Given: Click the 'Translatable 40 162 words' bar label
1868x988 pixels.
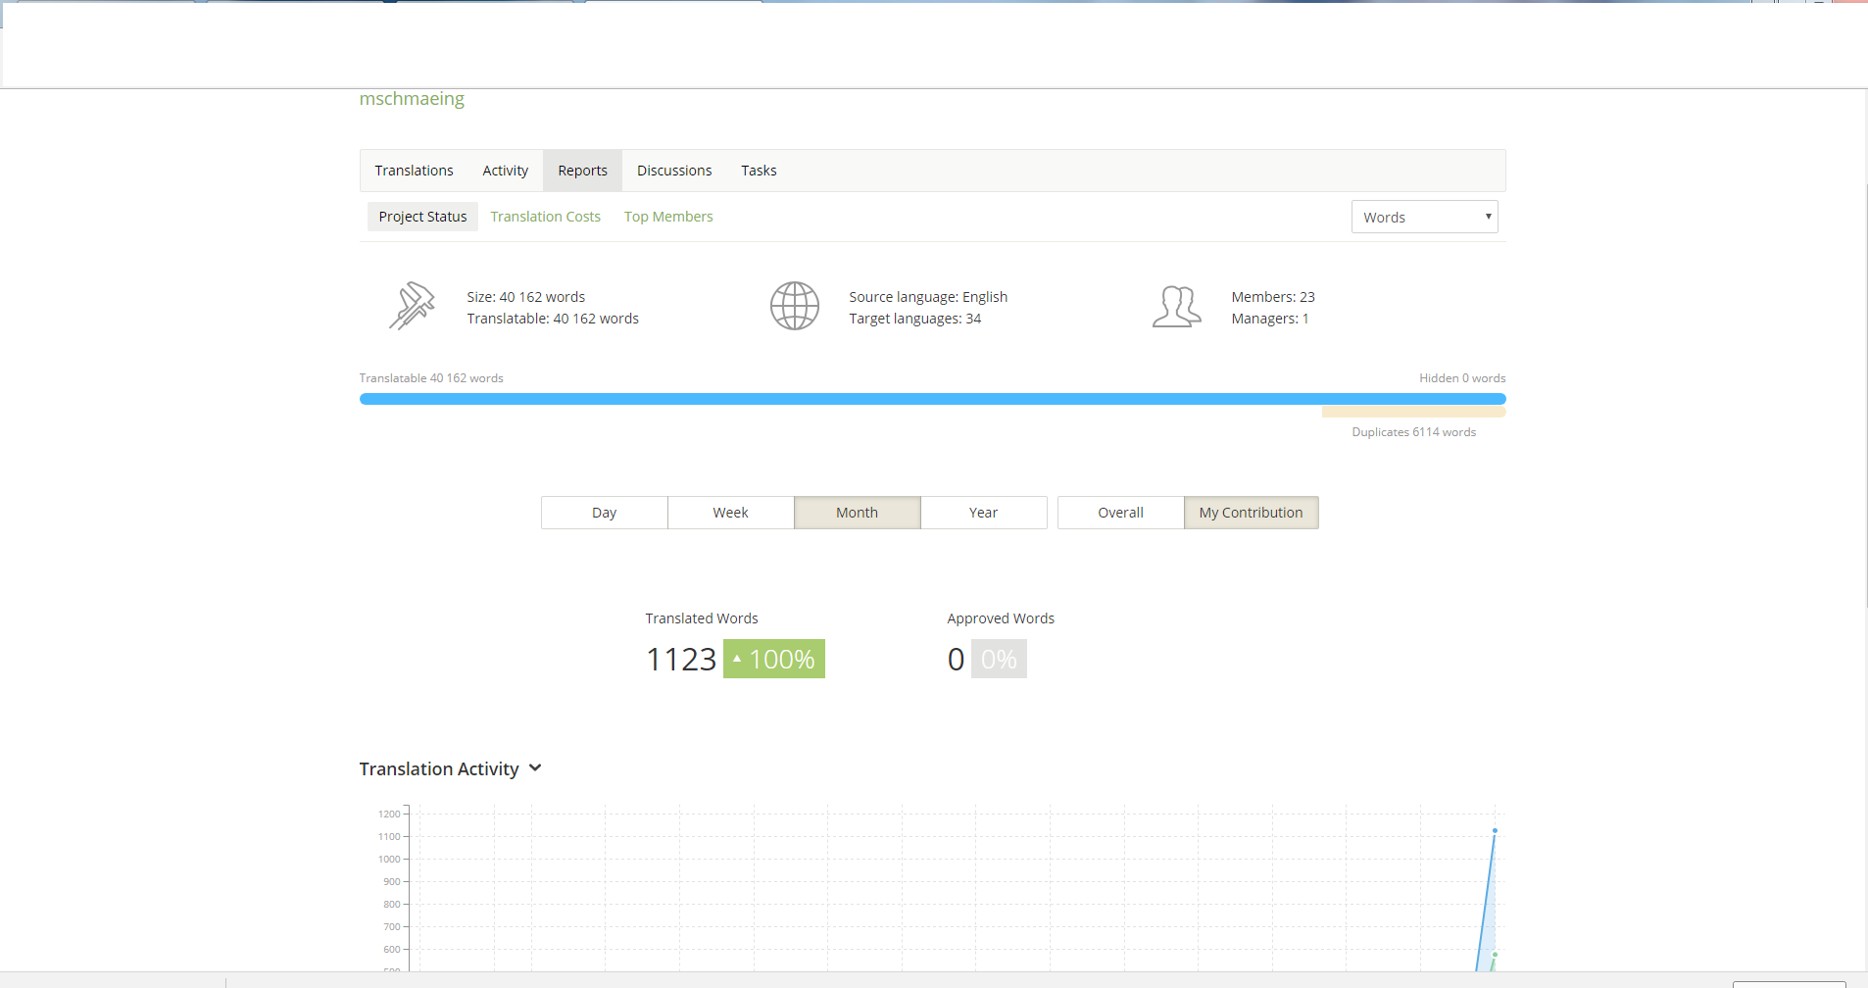Looking at the screenshot, I should 431,378.
